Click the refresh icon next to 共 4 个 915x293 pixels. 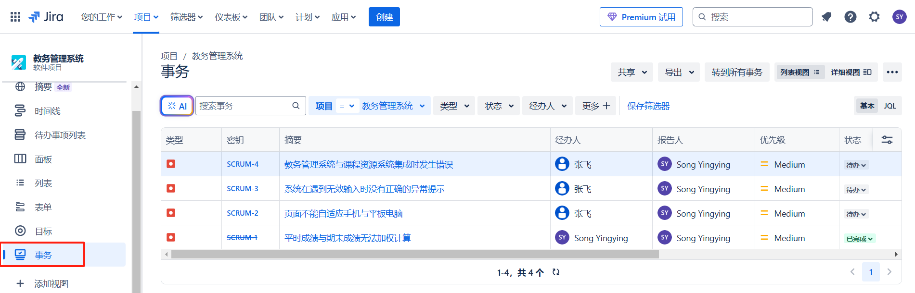556,272
